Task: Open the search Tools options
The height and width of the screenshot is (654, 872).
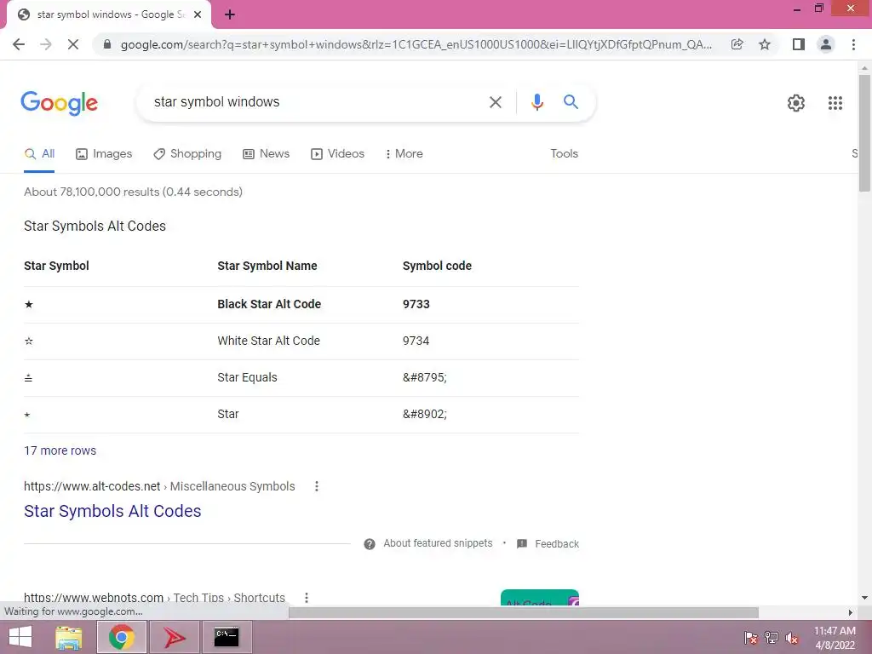Action: [x=564, y=154]
